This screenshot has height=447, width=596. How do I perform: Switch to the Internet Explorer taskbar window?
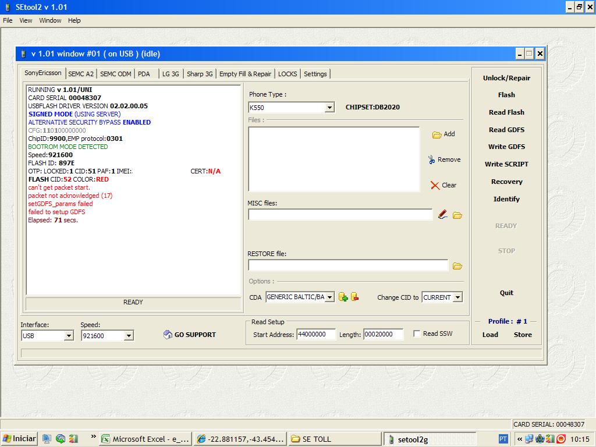click(240, 439)
